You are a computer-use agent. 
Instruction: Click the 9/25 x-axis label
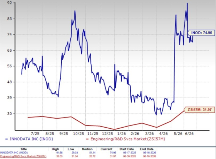(x=63, y=134)
